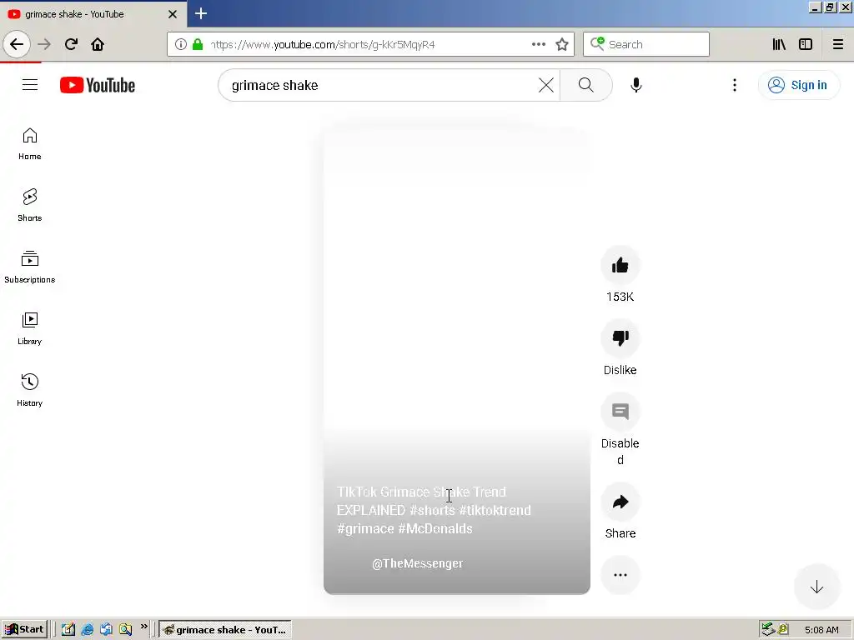The image size is (854, 640).
Task: Open YouTube settings three-dot menu
Action: pyautogui.click(x=735, y=85)
